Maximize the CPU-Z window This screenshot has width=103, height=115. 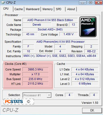[90, 3]
